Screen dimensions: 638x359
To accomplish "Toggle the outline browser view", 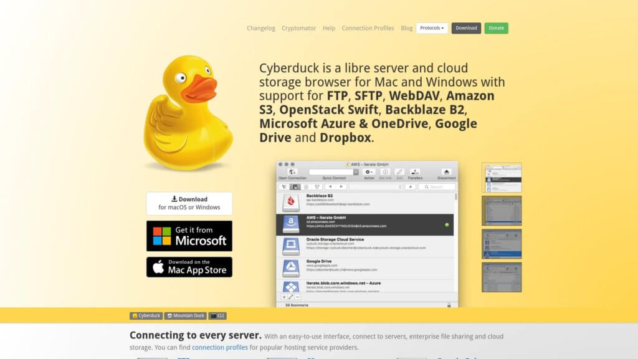I will [x=283, y=186].
